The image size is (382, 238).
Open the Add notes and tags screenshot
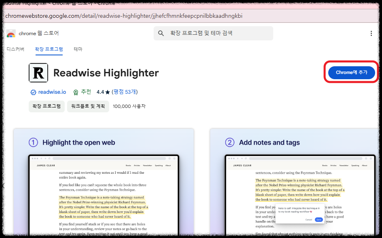[294, 183]
